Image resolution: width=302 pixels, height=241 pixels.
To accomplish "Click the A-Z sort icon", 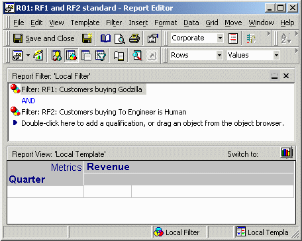I will click(x=286, y=38).
